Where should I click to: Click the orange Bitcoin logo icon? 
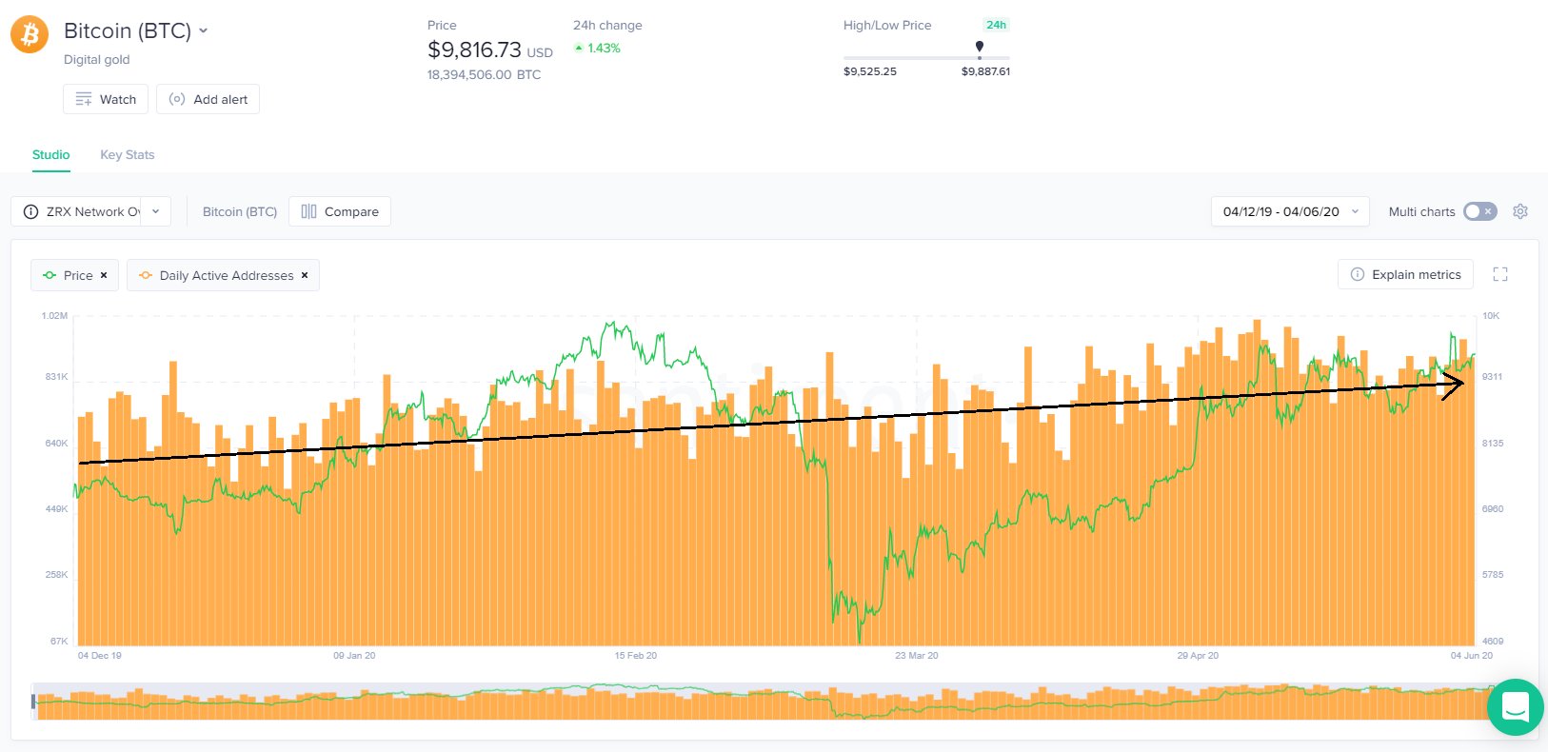click(x=30, y=34)
